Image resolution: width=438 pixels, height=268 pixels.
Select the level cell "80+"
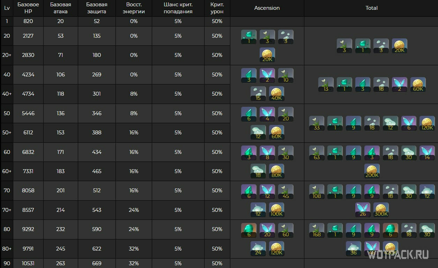point(7,249)
